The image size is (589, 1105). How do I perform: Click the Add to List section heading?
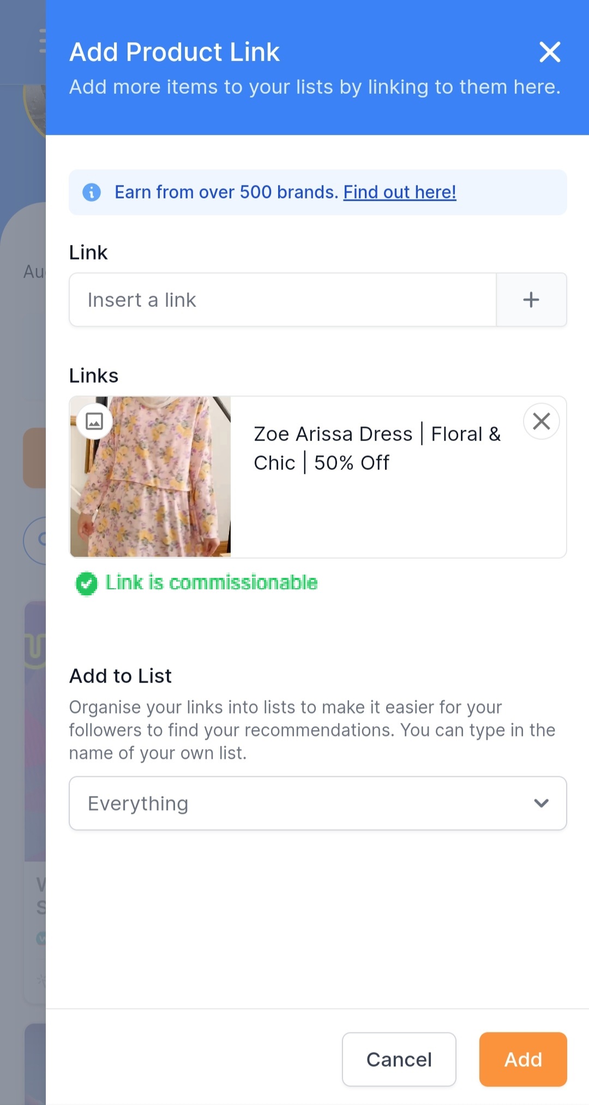pyautogui.click(x=121, y=676)
